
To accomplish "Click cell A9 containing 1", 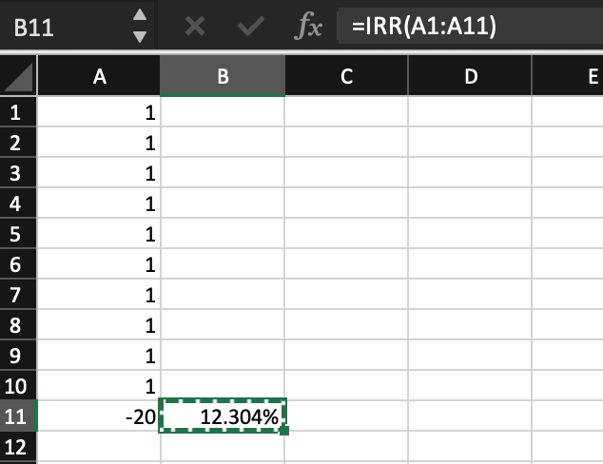I will click(99, 355).
